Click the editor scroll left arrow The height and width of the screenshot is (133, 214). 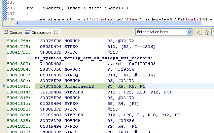18,23
